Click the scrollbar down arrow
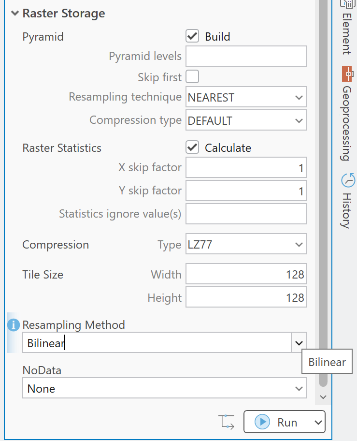 323,397
